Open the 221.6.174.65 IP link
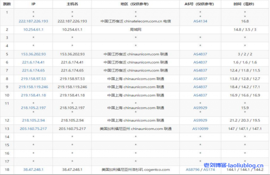The image size is (270, 175). [33, 71]
